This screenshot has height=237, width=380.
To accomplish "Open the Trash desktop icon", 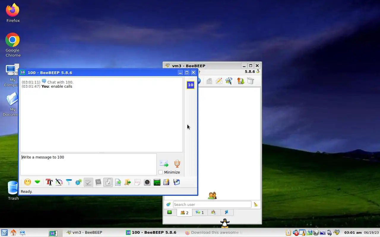I will coord(13,191).
